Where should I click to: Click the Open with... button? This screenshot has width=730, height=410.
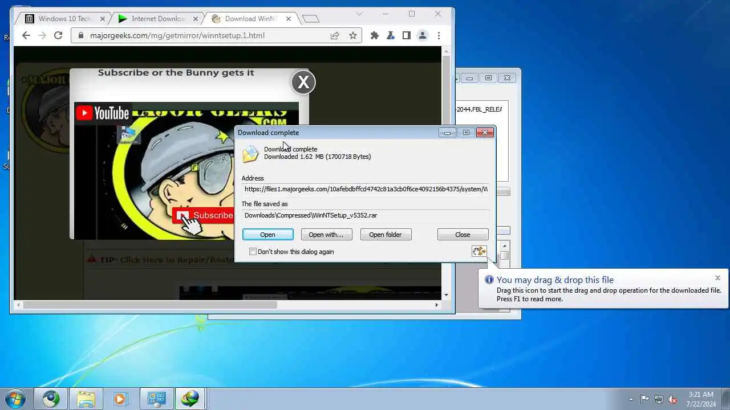326,235
